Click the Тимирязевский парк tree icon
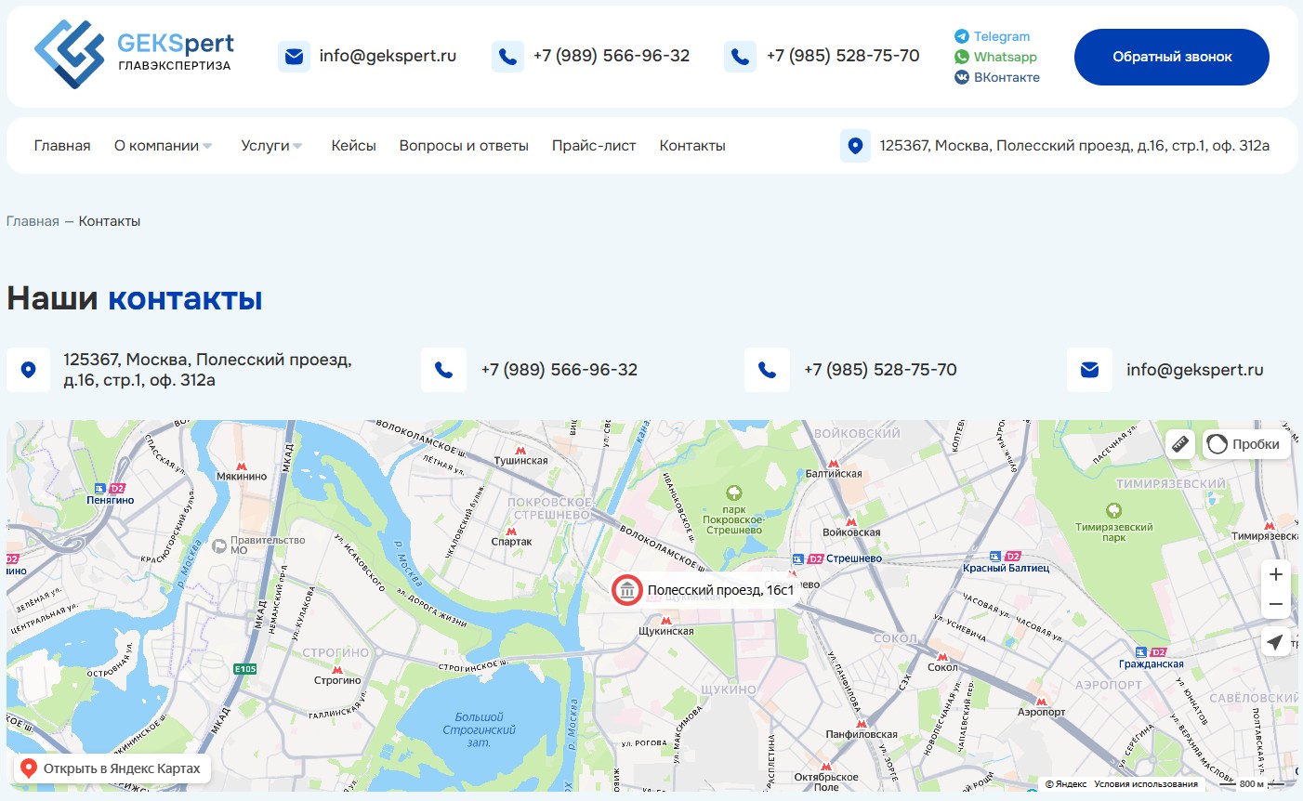This screenshot has height=801, width=1303. (1114, 511)
